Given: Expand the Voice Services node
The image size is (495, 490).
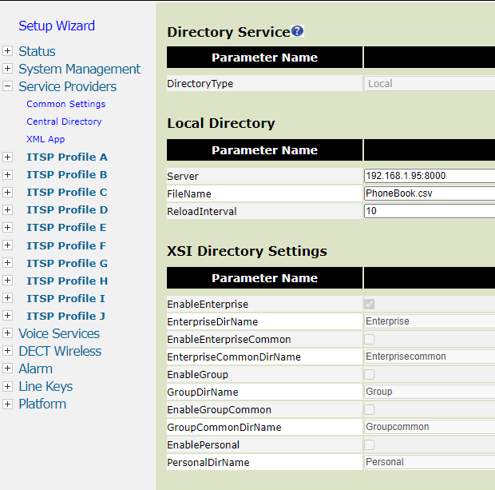Looking at the screenshot, I should coord(7,333).
